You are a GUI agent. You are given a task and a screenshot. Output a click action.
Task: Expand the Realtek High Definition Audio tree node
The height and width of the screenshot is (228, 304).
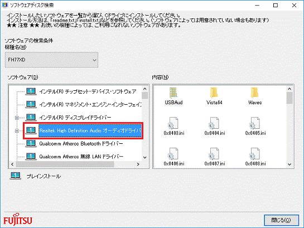tap(17, 131)
